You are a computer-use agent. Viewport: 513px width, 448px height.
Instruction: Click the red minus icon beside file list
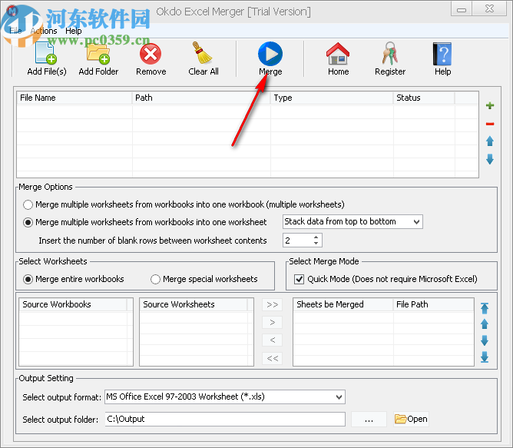490,124
